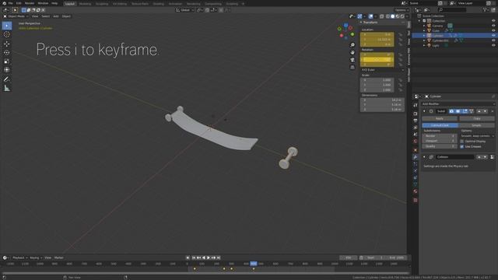Play the animation forward
The image size is (498, 280).
coord(209,257)
